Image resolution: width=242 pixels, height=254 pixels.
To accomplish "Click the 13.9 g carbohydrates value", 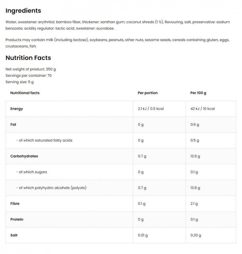I will click(195, 156).
